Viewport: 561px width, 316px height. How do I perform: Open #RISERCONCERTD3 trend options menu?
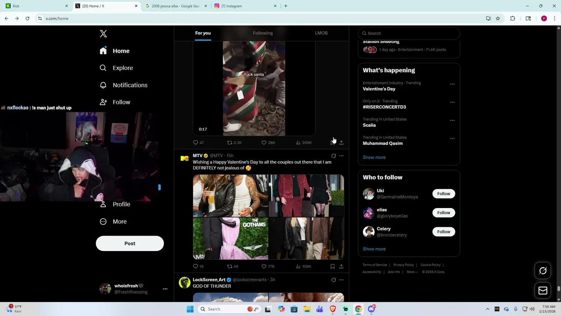[x=452, y=102]
